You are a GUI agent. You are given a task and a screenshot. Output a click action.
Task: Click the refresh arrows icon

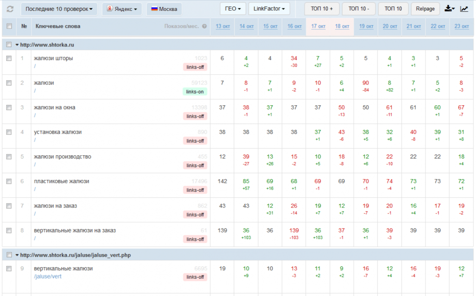click(10, 9)
